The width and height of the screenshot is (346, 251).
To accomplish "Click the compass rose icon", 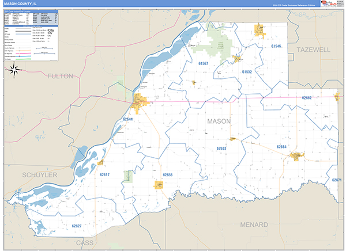I will (16, 70).
